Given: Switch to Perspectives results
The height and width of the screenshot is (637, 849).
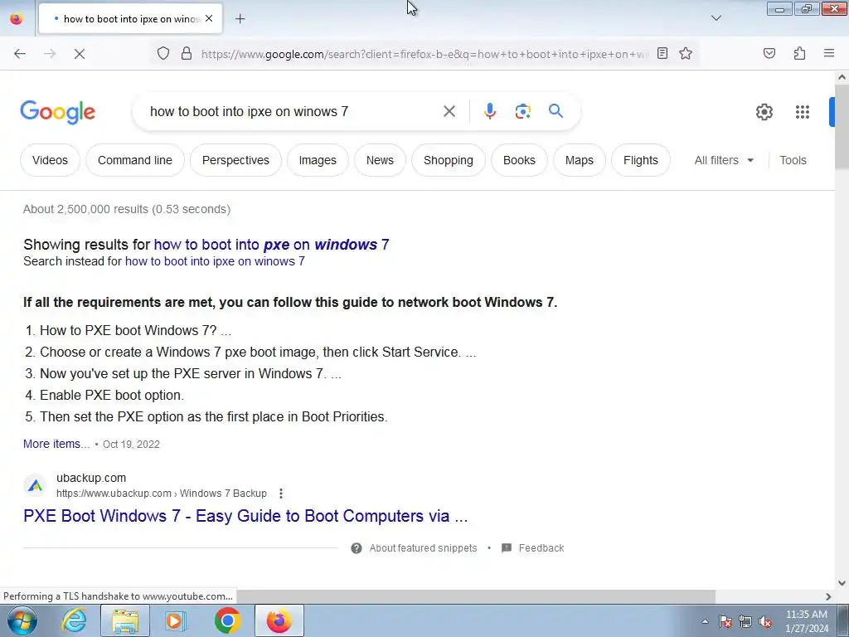Looking at the screenshot, I should click(235, 160).
